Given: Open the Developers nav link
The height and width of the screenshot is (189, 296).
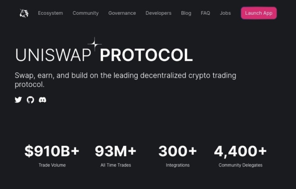Looking at the screenshot, I should [x=158, y=13].
